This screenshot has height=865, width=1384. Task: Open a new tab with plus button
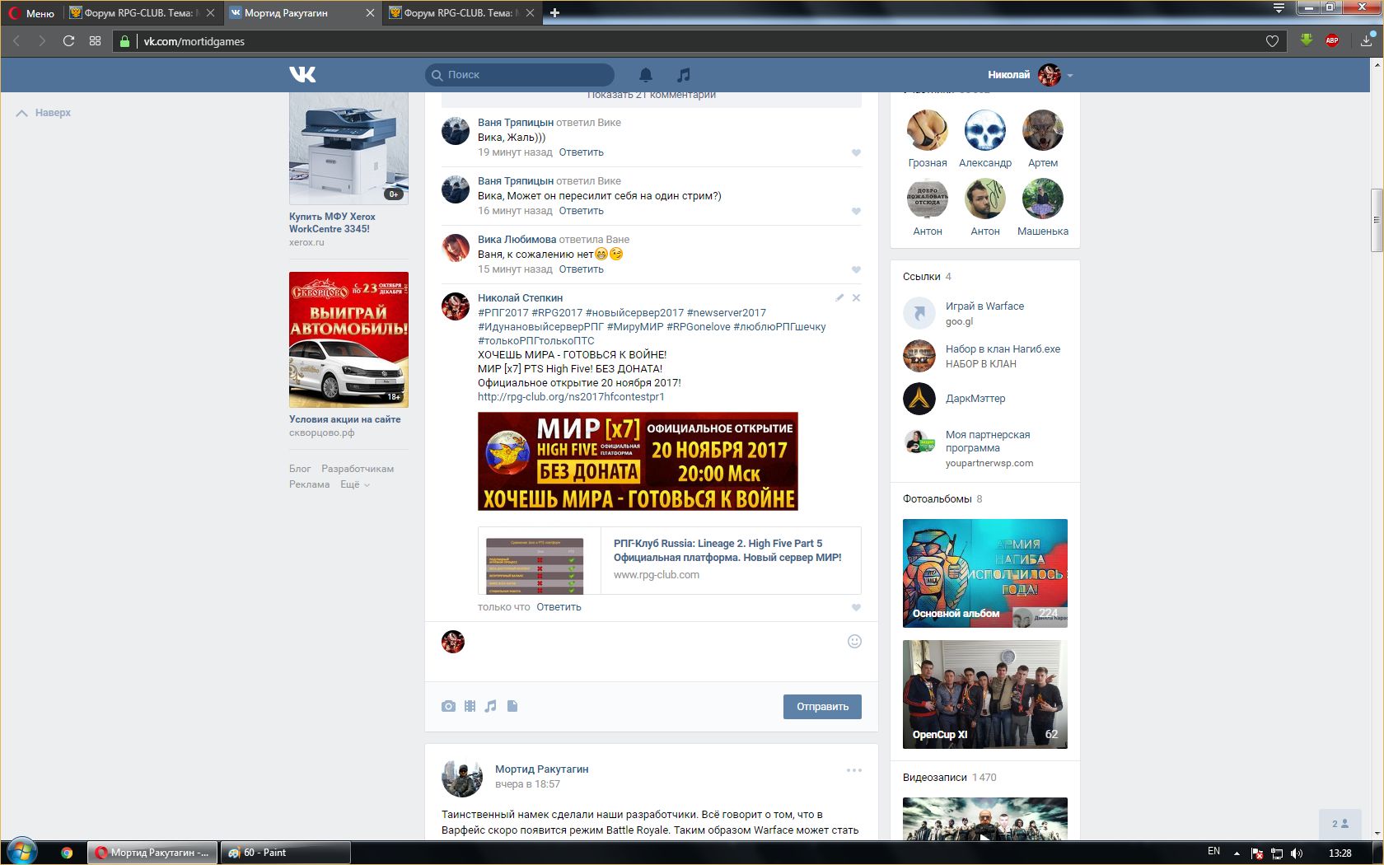[554, 13]
